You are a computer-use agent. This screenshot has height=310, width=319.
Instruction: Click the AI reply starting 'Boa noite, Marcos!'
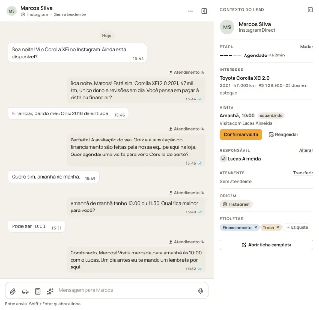[136, 90]
